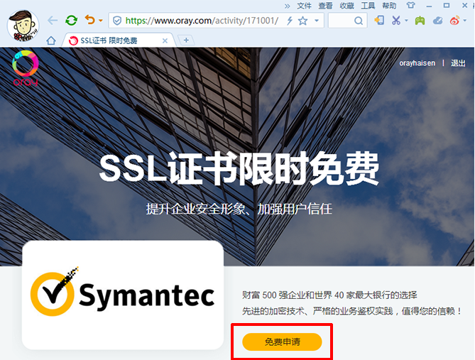The height and width of the screenshot is (360, 475).
Task: Click the Weibo icon in toolbar
Action: 455,21
